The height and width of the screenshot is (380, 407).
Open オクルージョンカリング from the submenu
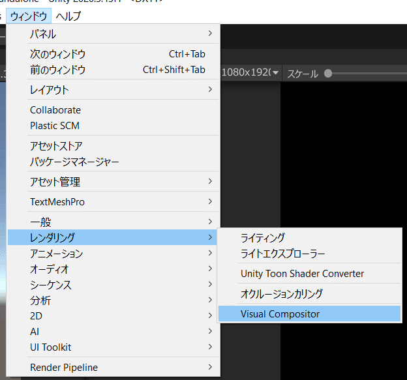coord(309,293)
